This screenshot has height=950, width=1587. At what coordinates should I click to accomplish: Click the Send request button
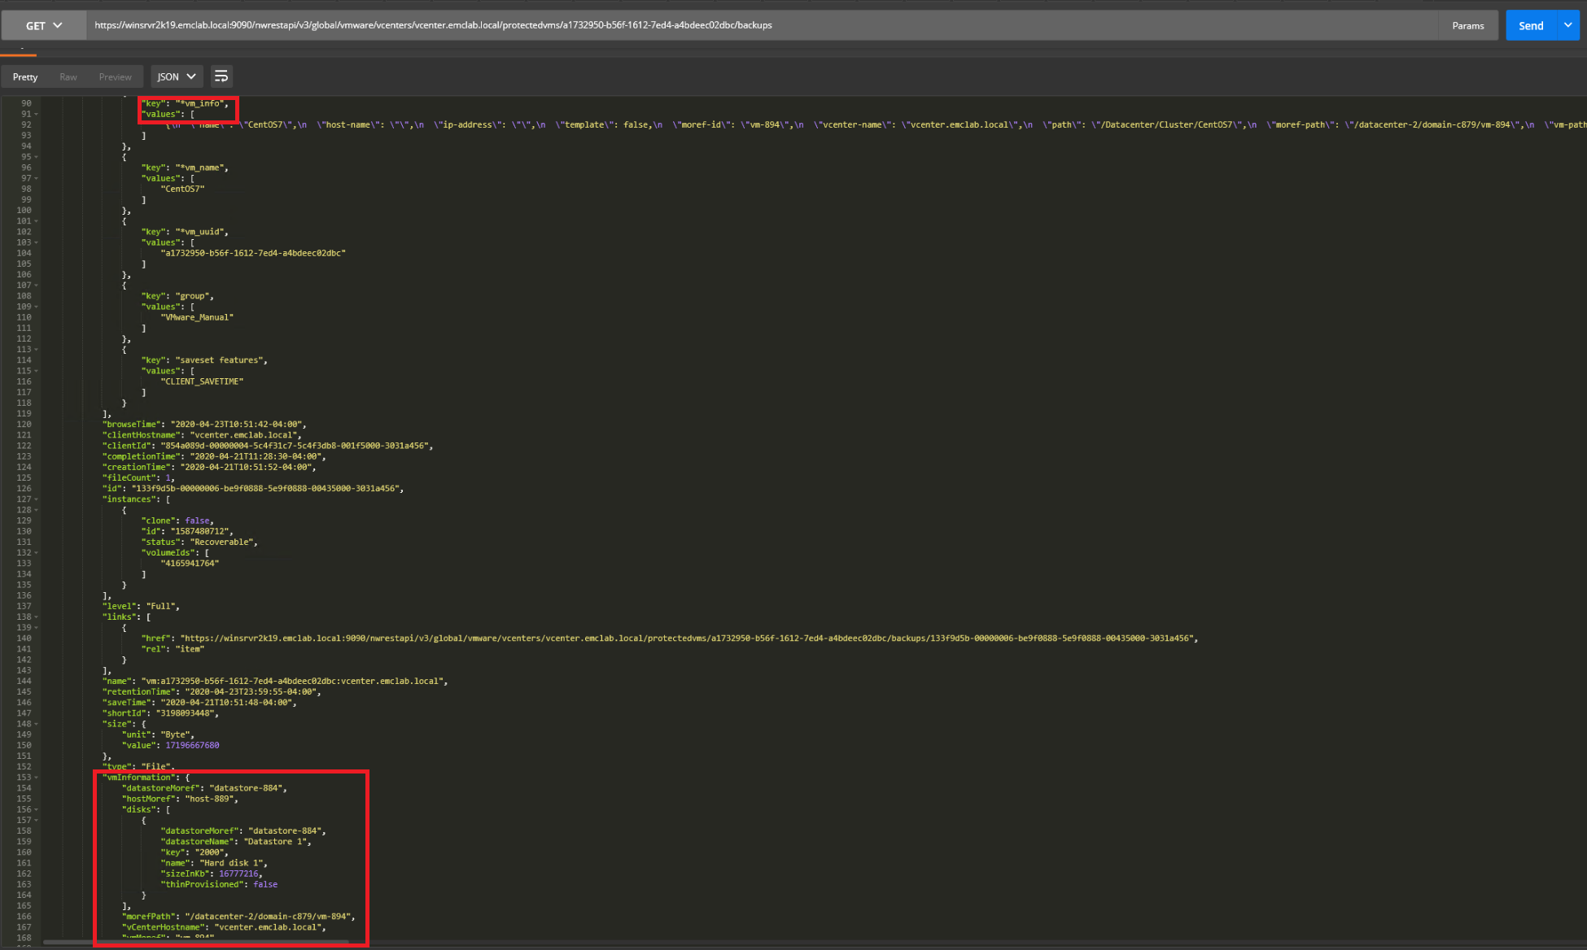pos(1530,25)
